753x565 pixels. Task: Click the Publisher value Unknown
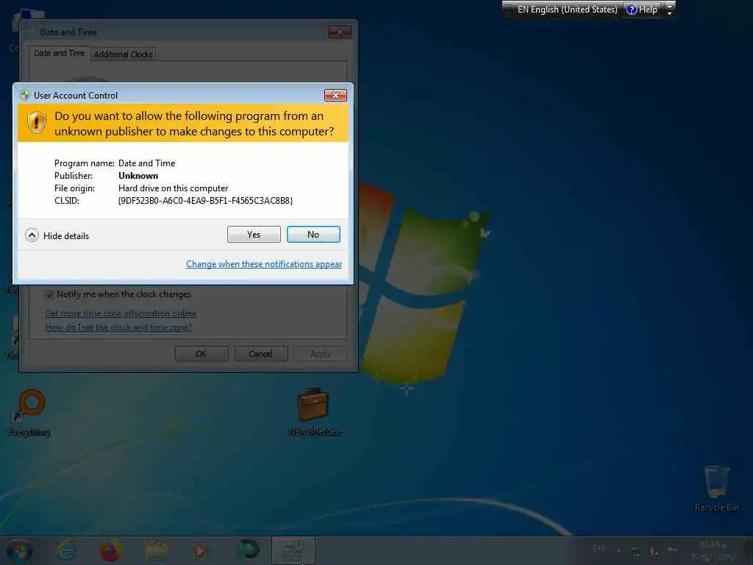pos(138,175)
